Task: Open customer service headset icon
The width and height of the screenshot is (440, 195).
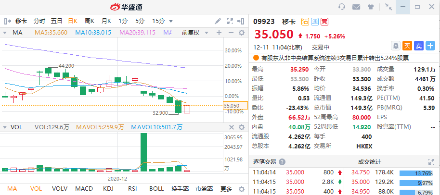Action: [x=342, y=7]
